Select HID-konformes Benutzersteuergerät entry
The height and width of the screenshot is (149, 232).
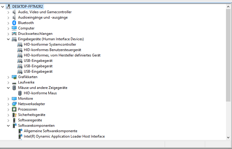tap(52, 50)
